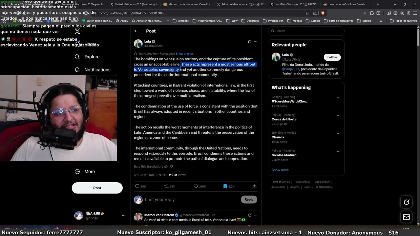The image size is (420, 236).
Task: Rate translation with thumbs up
Action: tap(166, 167)
